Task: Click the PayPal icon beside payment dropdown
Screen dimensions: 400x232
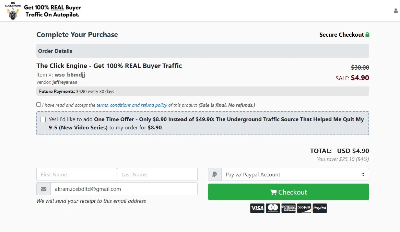Action: coord(215,175)
